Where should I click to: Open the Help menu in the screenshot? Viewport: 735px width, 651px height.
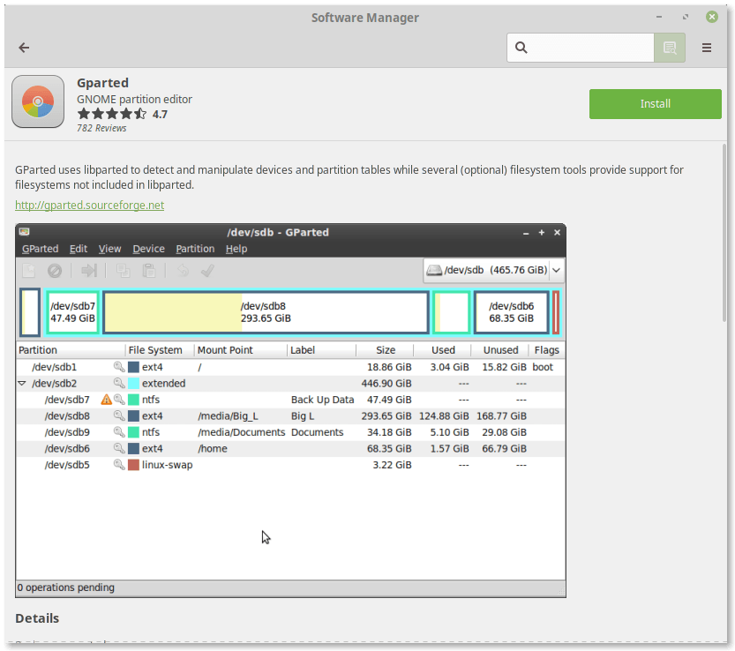236,249
